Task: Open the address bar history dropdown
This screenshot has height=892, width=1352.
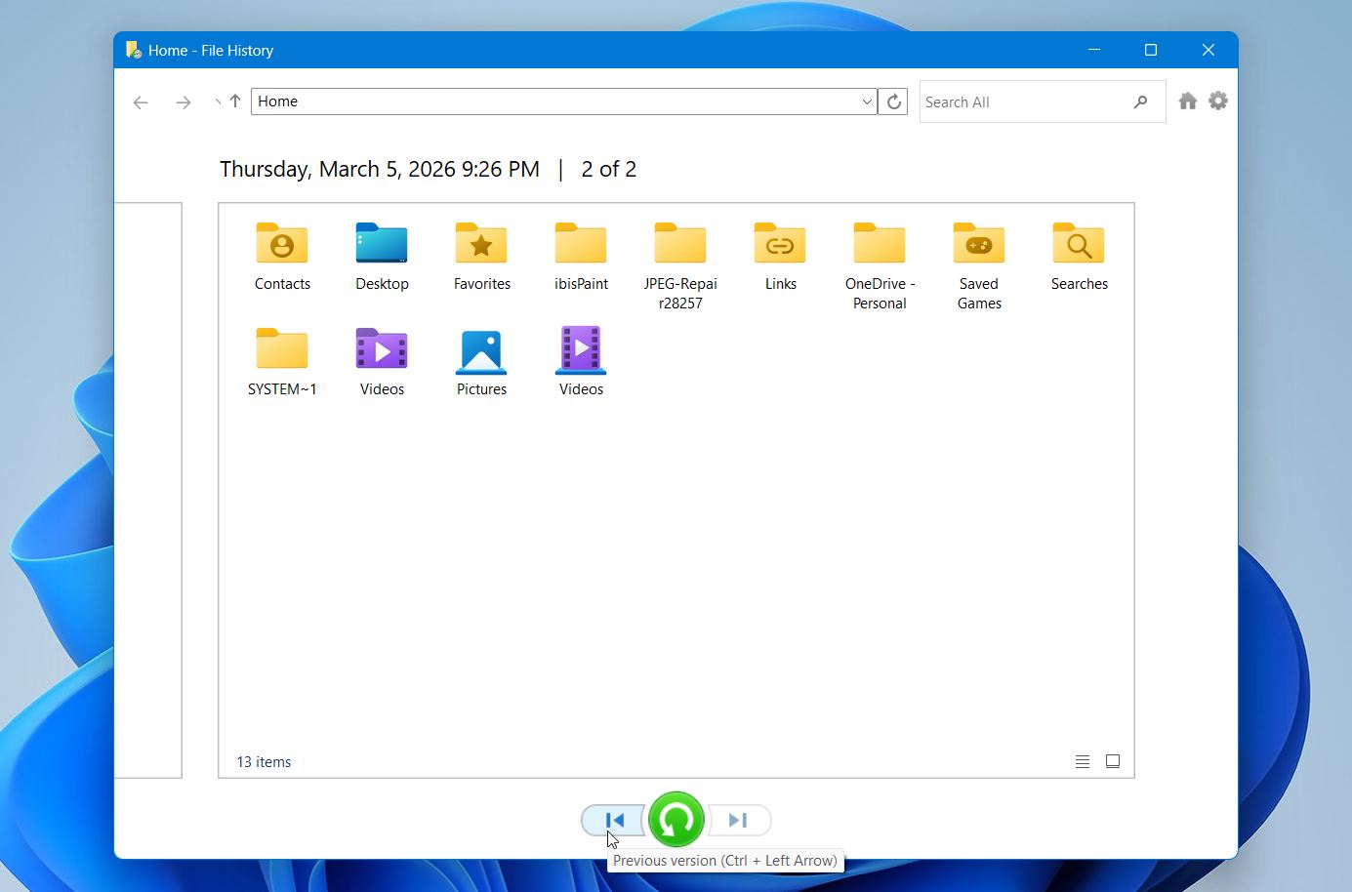Action: pos(866,101)
